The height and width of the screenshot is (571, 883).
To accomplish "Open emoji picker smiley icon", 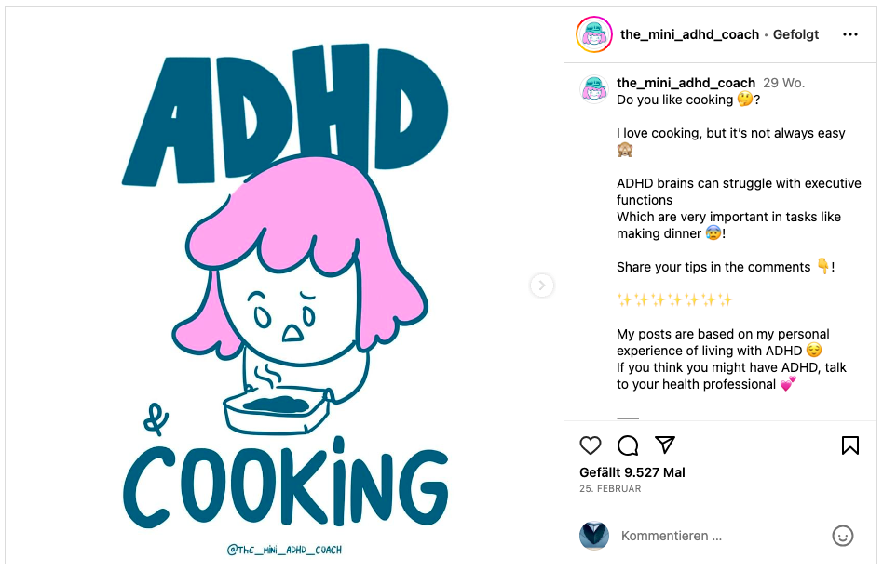I will click(842, 536).
